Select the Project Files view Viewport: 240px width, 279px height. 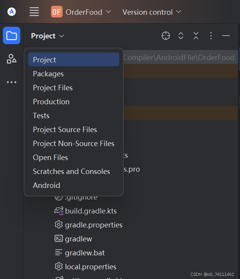pos(74,88)
